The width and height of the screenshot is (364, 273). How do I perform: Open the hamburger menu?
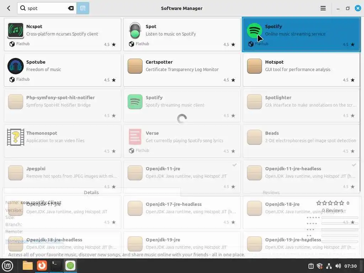(x=323, y=9)
